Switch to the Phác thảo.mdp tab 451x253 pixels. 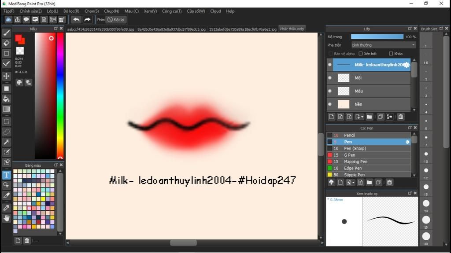click(292, 29)
